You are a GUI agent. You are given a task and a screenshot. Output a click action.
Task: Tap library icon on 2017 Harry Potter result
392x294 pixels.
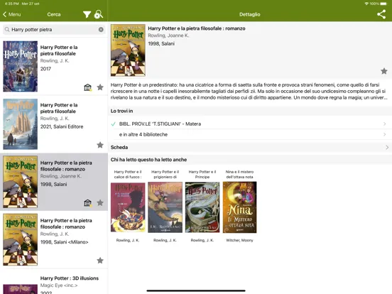click(x=87, y=87)
